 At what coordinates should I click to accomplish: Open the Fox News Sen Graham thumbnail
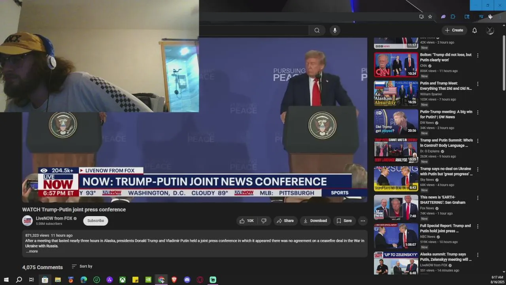click(396, 207)
